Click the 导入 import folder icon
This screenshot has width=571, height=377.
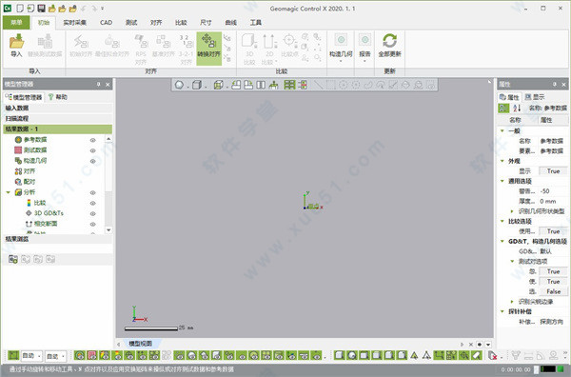click(16, 41)
